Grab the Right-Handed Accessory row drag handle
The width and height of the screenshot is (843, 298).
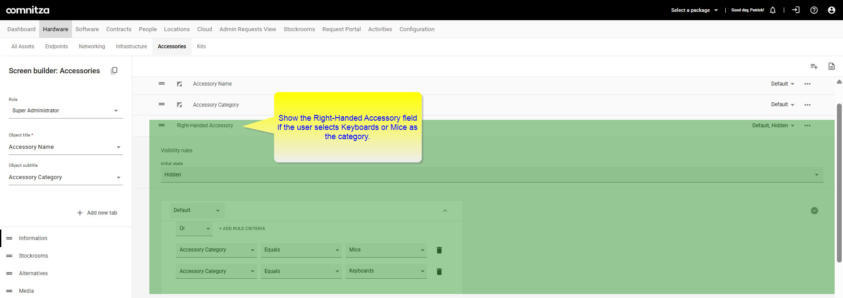click(x=162, y=126)
